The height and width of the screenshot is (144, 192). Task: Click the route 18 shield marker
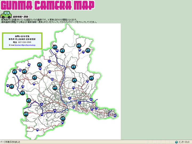click(42, 104)
